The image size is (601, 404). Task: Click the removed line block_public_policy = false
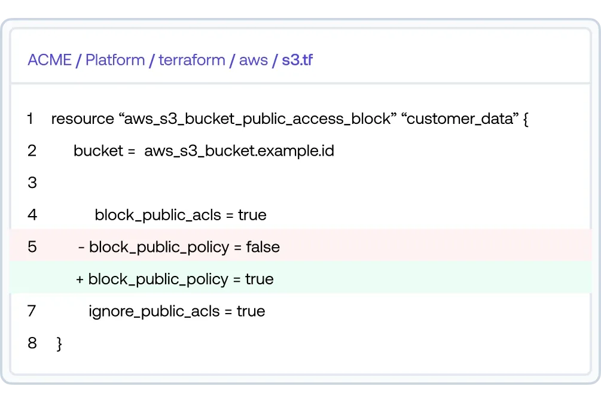click(179, 247)
